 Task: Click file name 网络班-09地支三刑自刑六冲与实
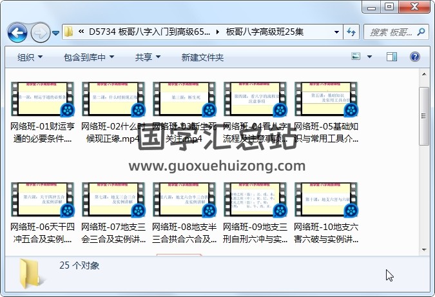255,233
